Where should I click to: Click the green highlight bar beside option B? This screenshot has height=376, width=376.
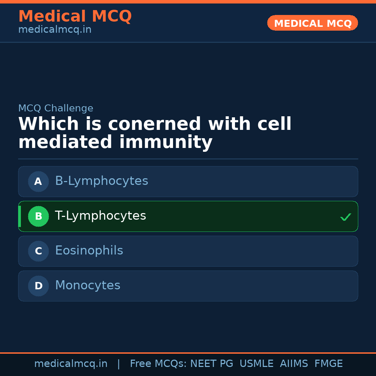pyautogui.click(x=19, y=216)
